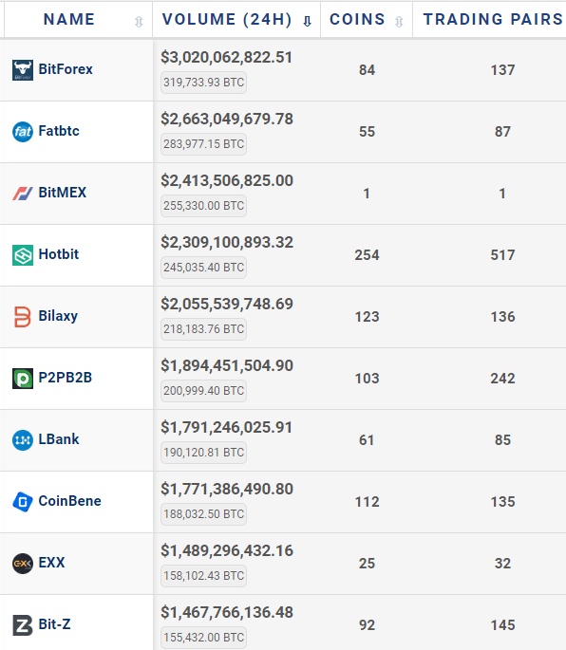Click the CoinBene blue hexagon logo
Screen dimensions: 566x650
23,502
